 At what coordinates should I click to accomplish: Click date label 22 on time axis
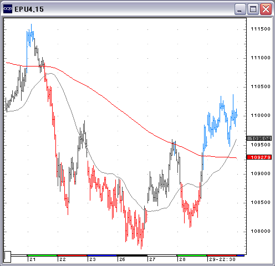(63, 259)
